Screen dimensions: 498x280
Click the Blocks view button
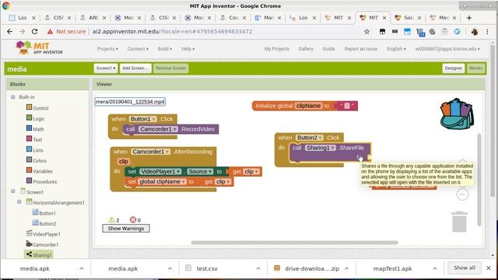(475, 68)
